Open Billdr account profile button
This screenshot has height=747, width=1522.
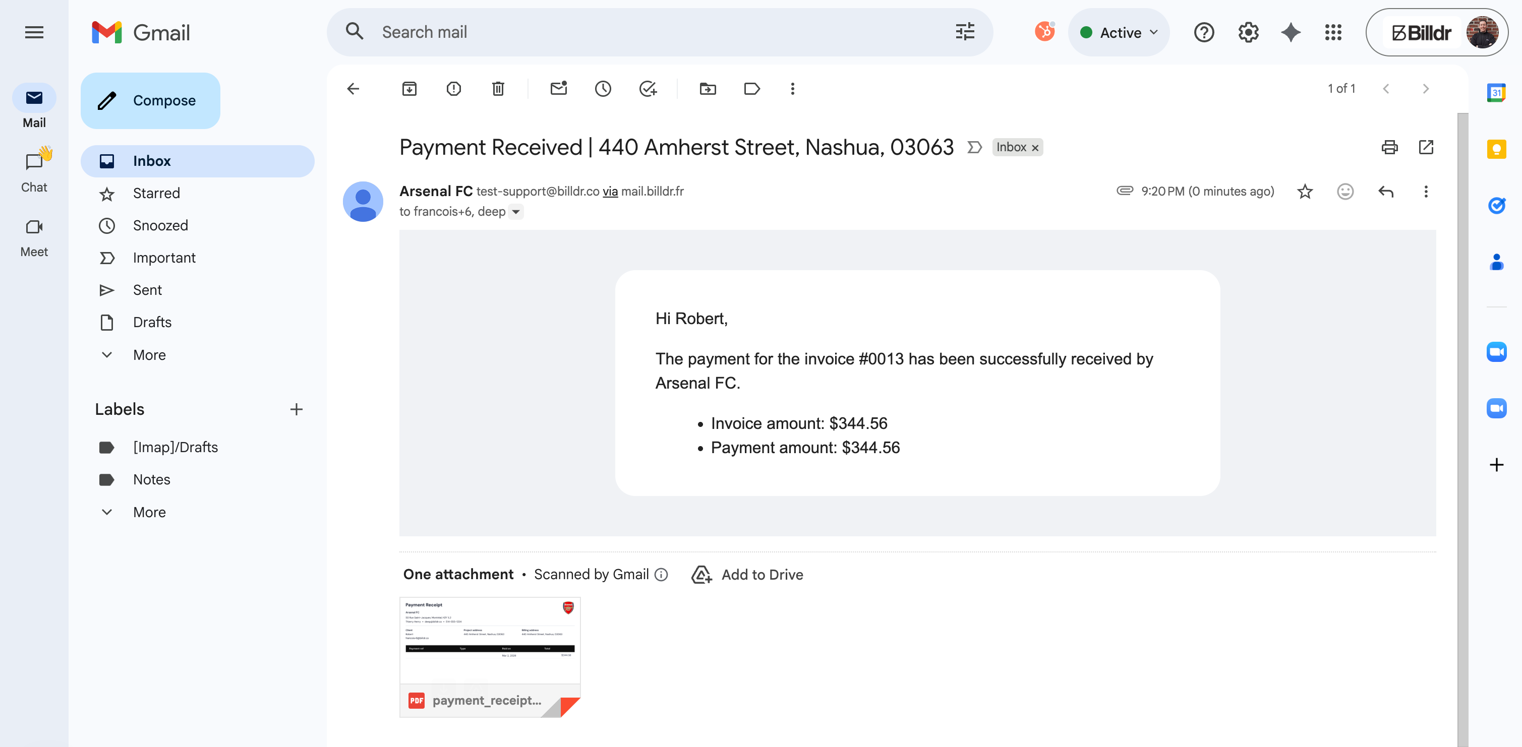pyautogui.click(x=1436, y=32)
